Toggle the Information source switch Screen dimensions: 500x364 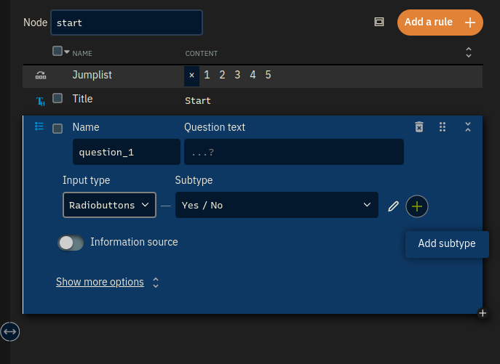pyautogui.click(x=71, y=243)
